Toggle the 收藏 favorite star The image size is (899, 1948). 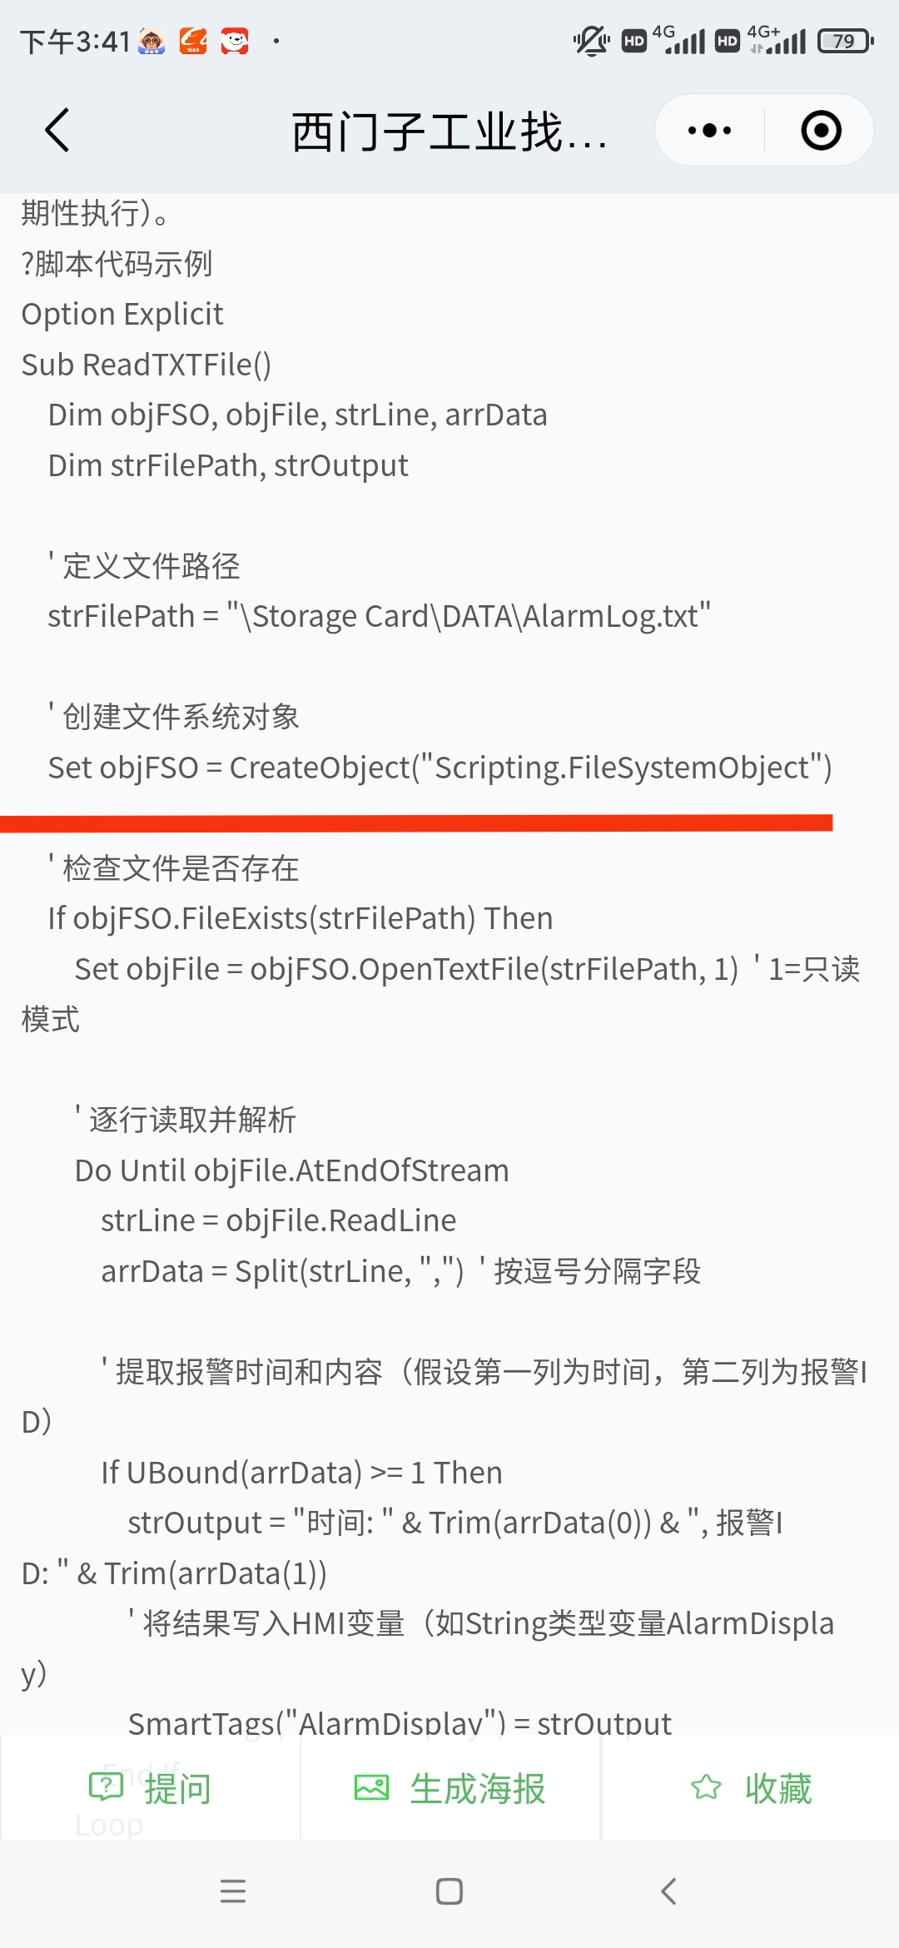[751, 1788]
